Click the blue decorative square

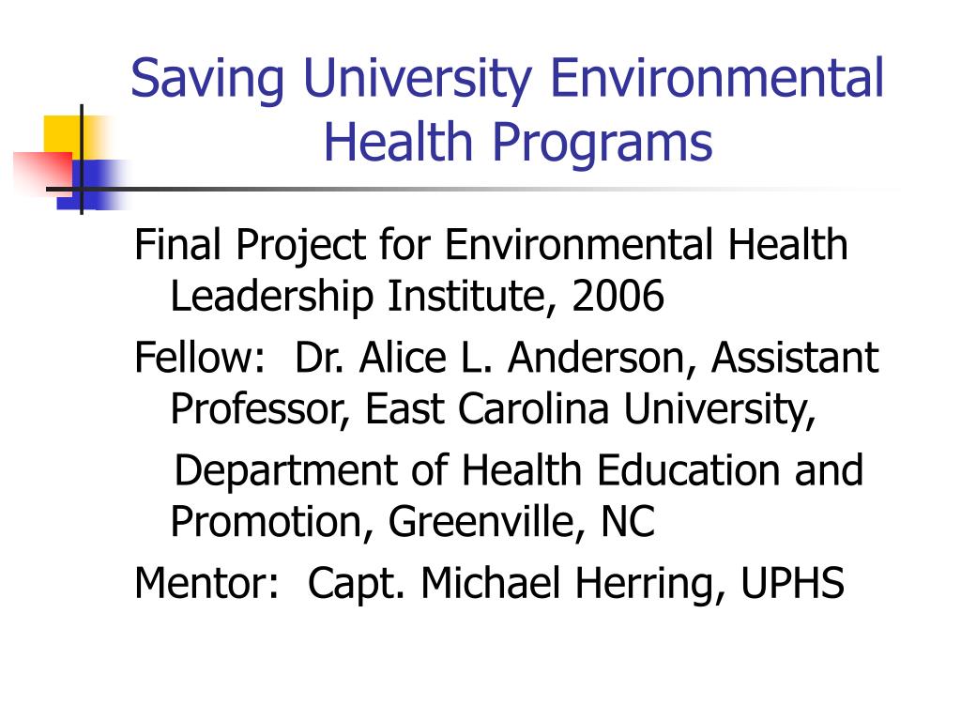[x=92, y=185]
